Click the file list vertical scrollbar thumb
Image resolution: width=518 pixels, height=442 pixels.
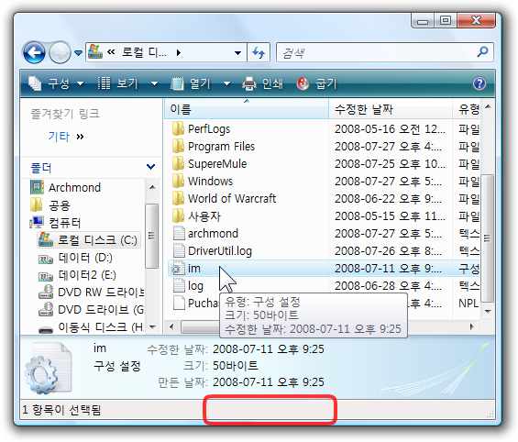tap(488, 238)
